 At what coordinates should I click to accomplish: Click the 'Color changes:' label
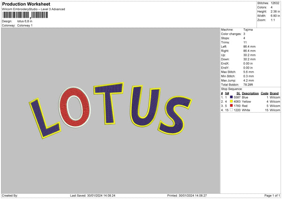pyautogui.click(x=231, y=34)
